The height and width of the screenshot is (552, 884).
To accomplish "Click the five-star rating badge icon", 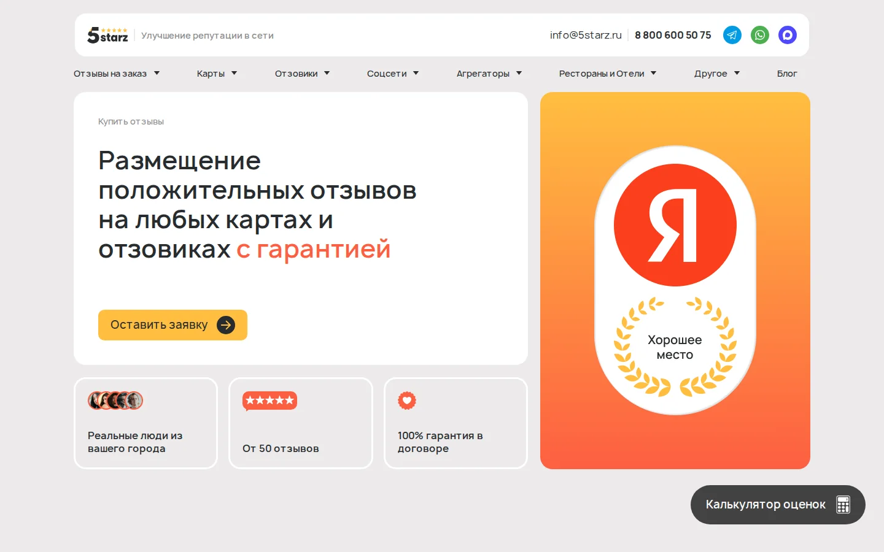I will coord(269,401).
